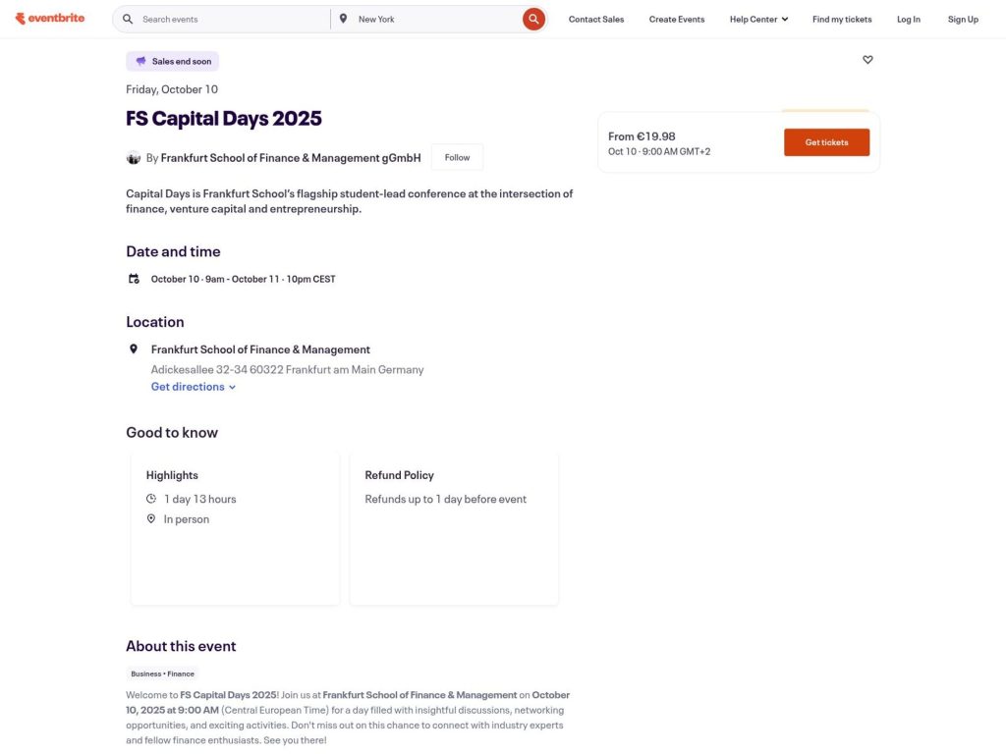Toggle follow for Frankfurt School organizer
Image resolution: width=1006 pixels, height=754 pixels.
[457, 156]
